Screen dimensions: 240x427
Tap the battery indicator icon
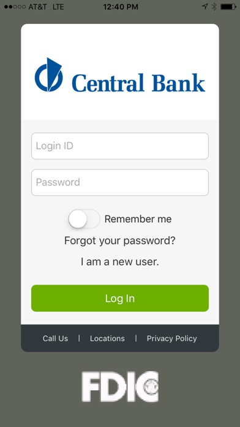pos(228,7)
